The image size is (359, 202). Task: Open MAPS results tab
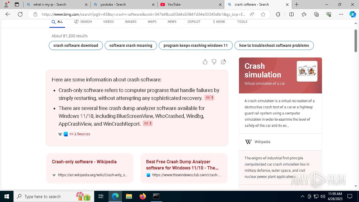(152, 22)
